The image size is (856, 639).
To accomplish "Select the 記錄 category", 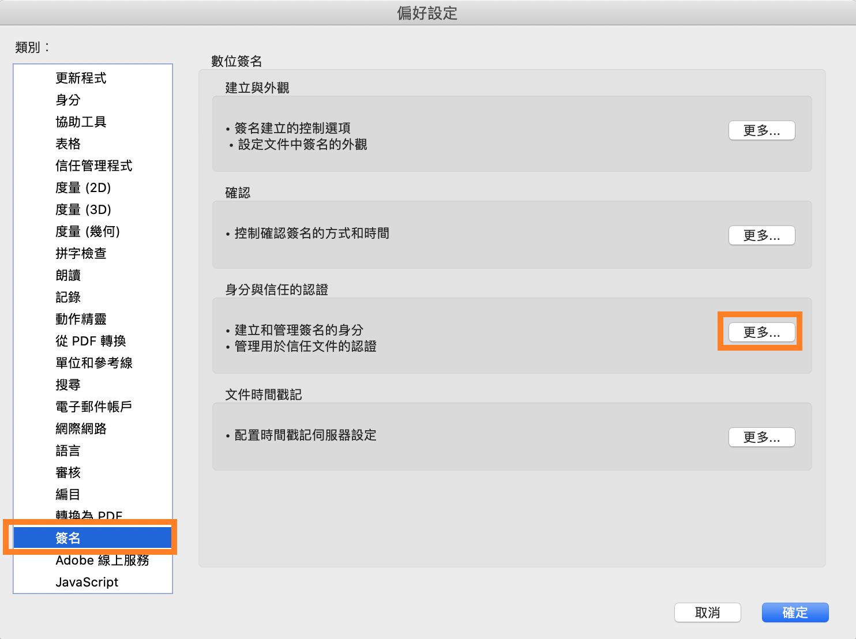I will 93,297.
